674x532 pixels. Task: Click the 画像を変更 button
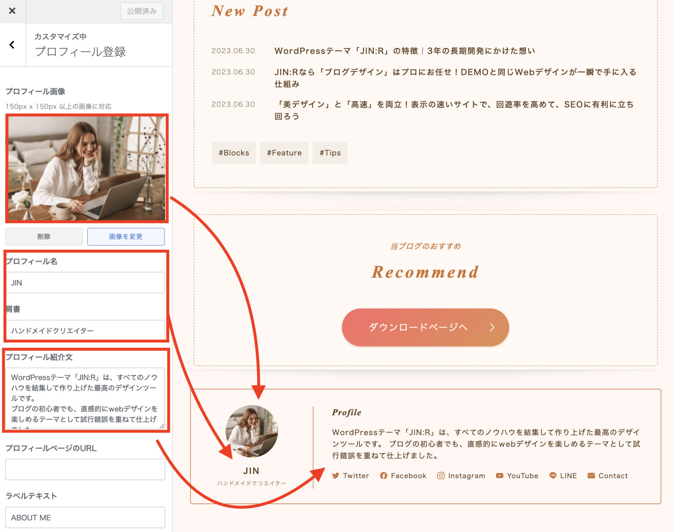click(x=126, y=236)
